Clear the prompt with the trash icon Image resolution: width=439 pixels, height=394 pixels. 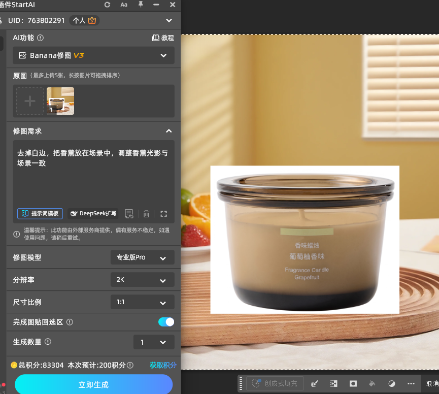click(x=147, y=214)
